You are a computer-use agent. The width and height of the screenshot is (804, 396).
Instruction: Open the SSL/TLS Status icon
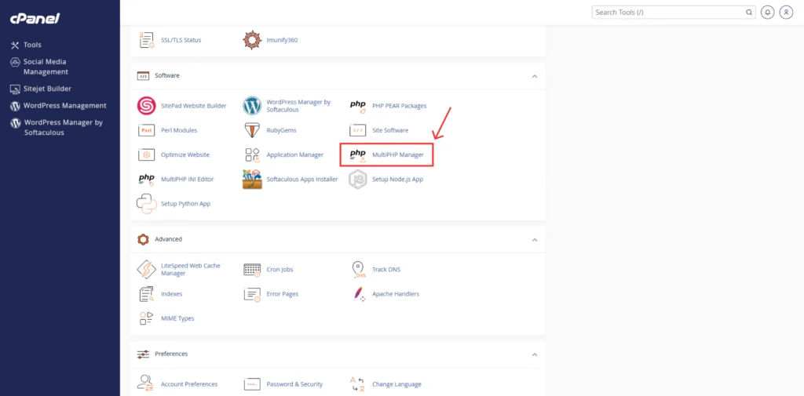[147, 40]
